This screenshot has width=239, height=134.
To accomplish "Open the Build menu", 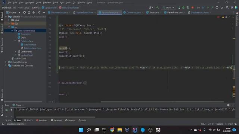I will tap(55, 3).
